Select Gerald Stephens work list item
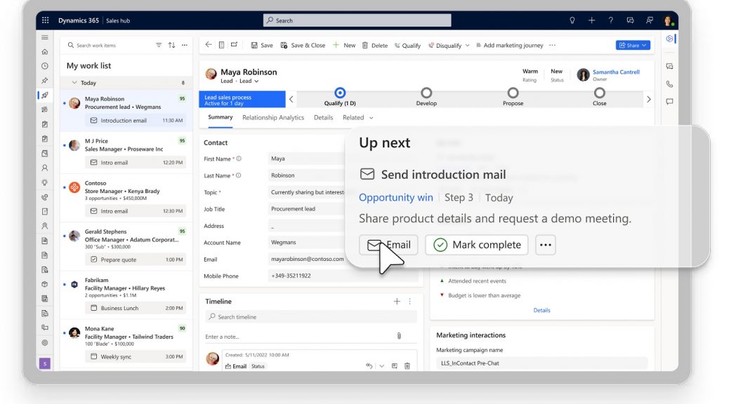 tap(126, 248)
